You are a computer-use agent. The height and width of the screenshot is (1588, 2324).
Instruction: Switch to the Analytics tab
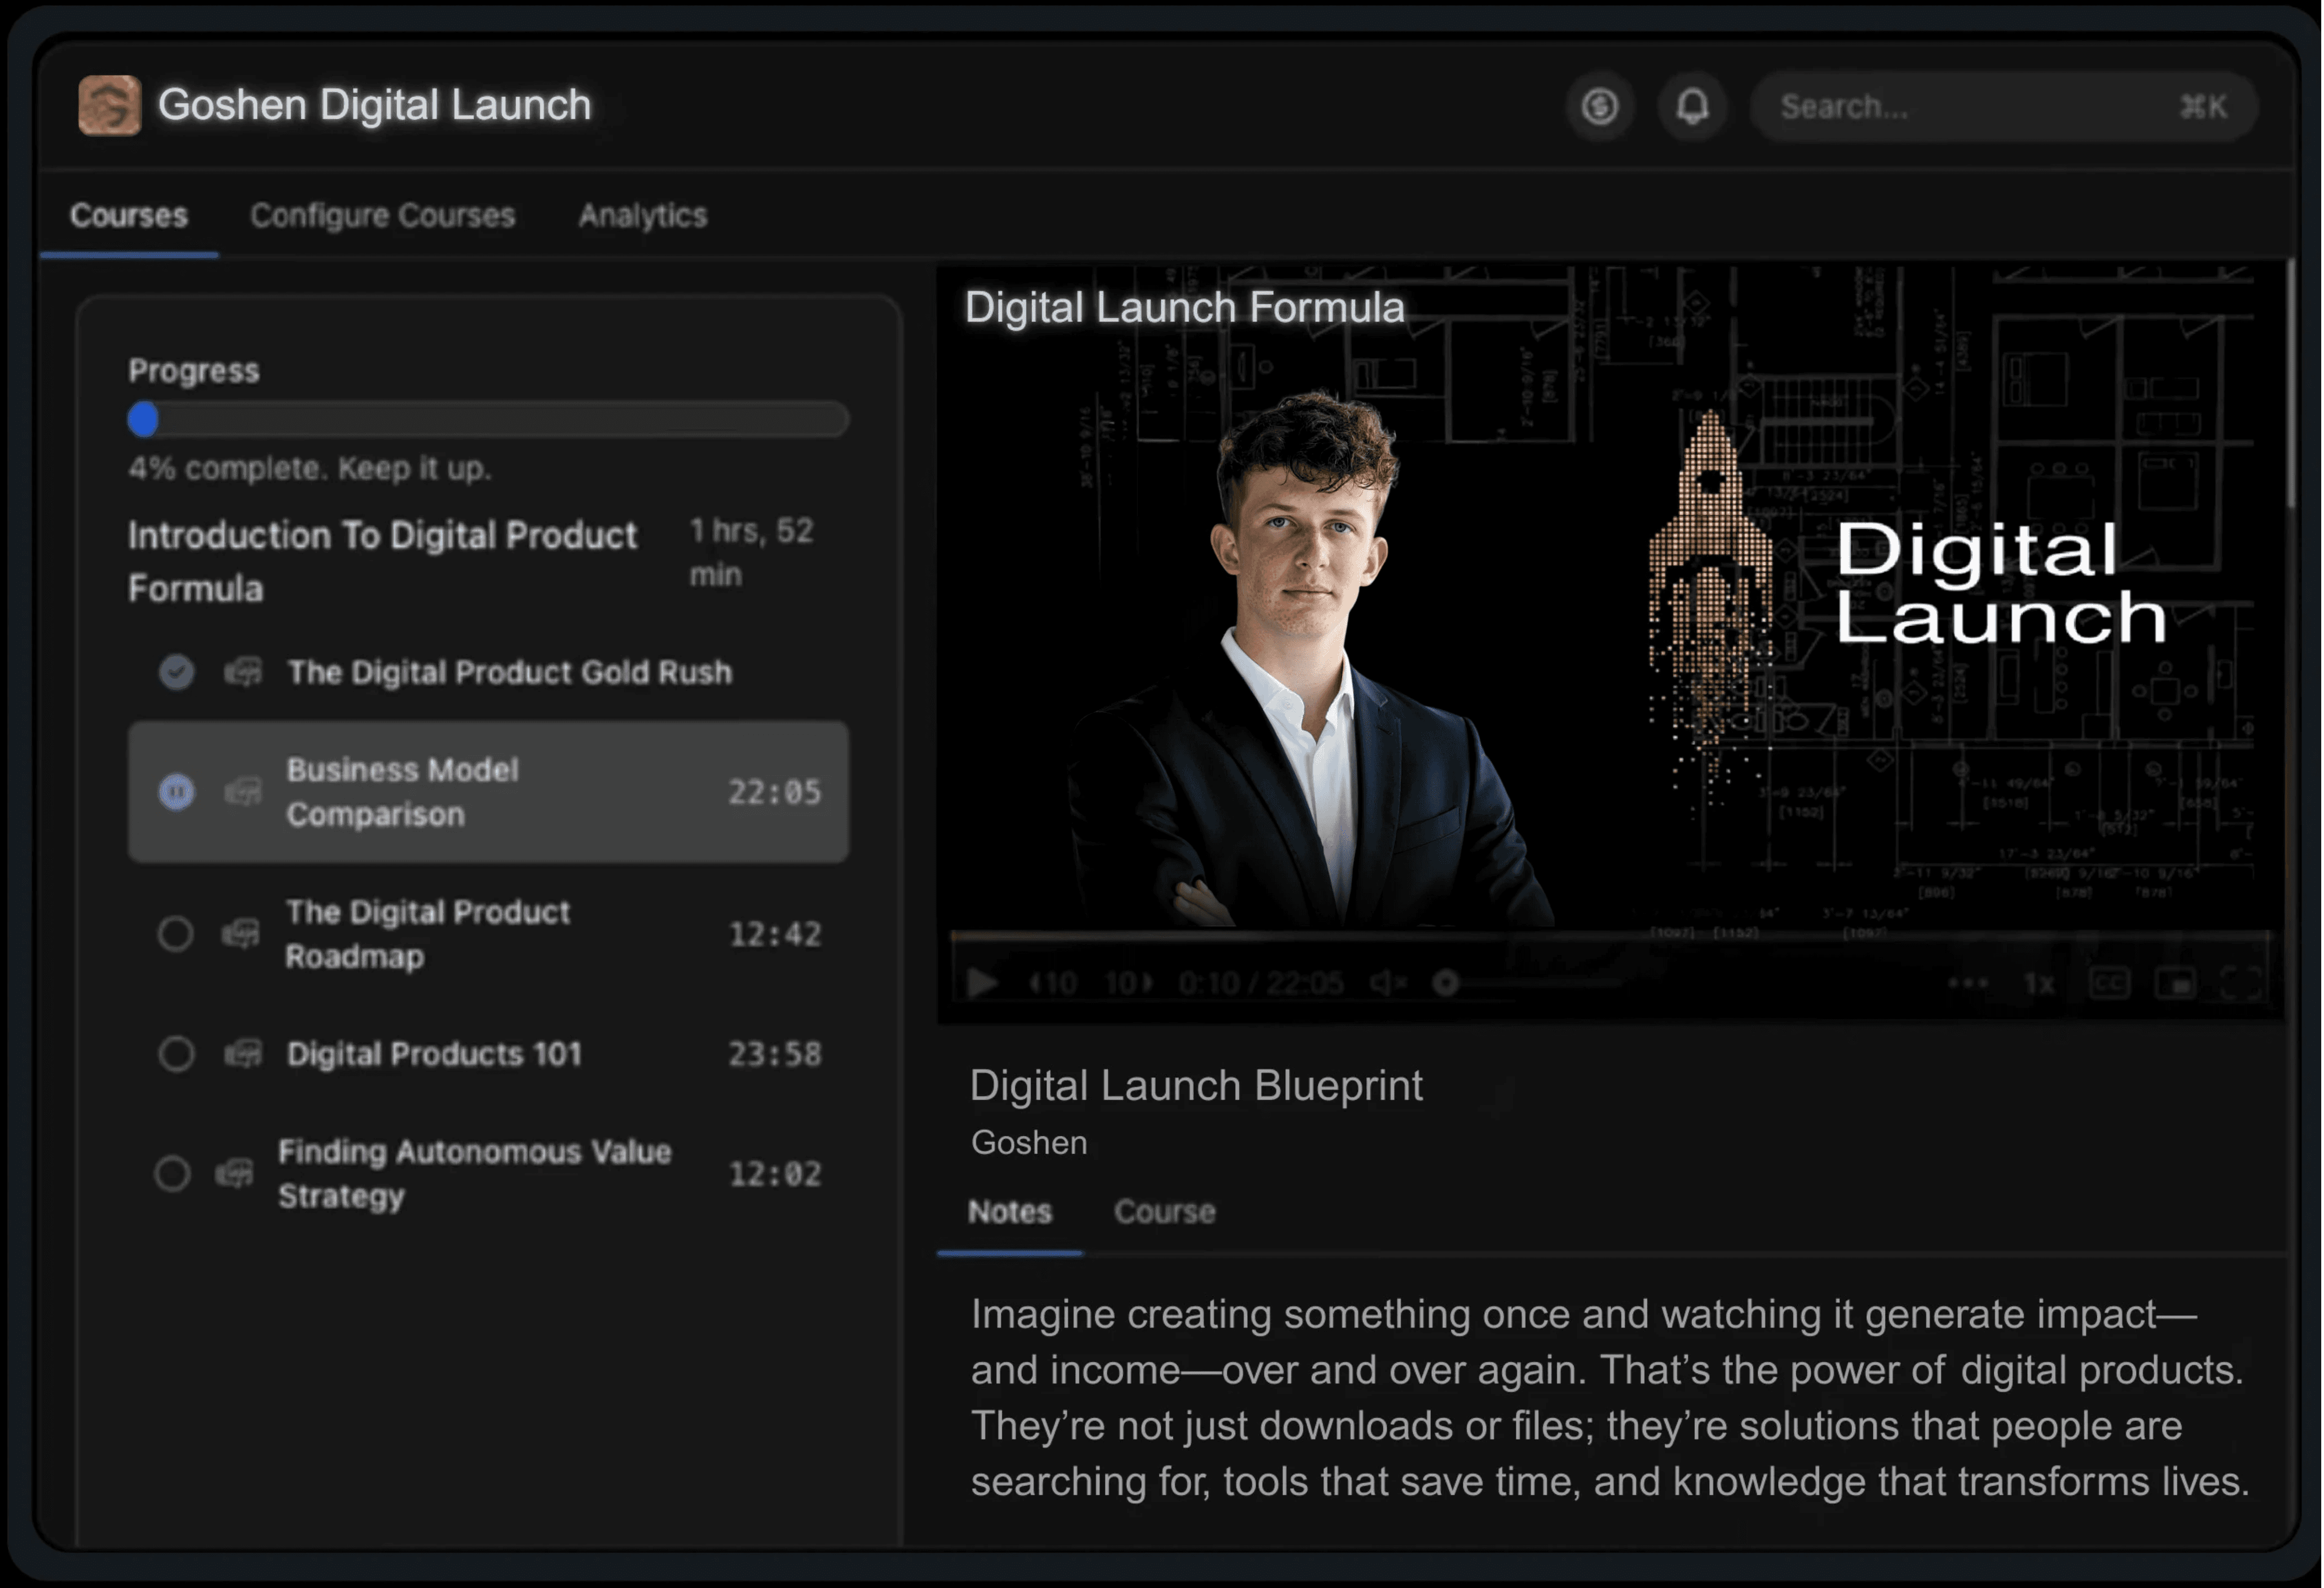[x=643, y=215]
